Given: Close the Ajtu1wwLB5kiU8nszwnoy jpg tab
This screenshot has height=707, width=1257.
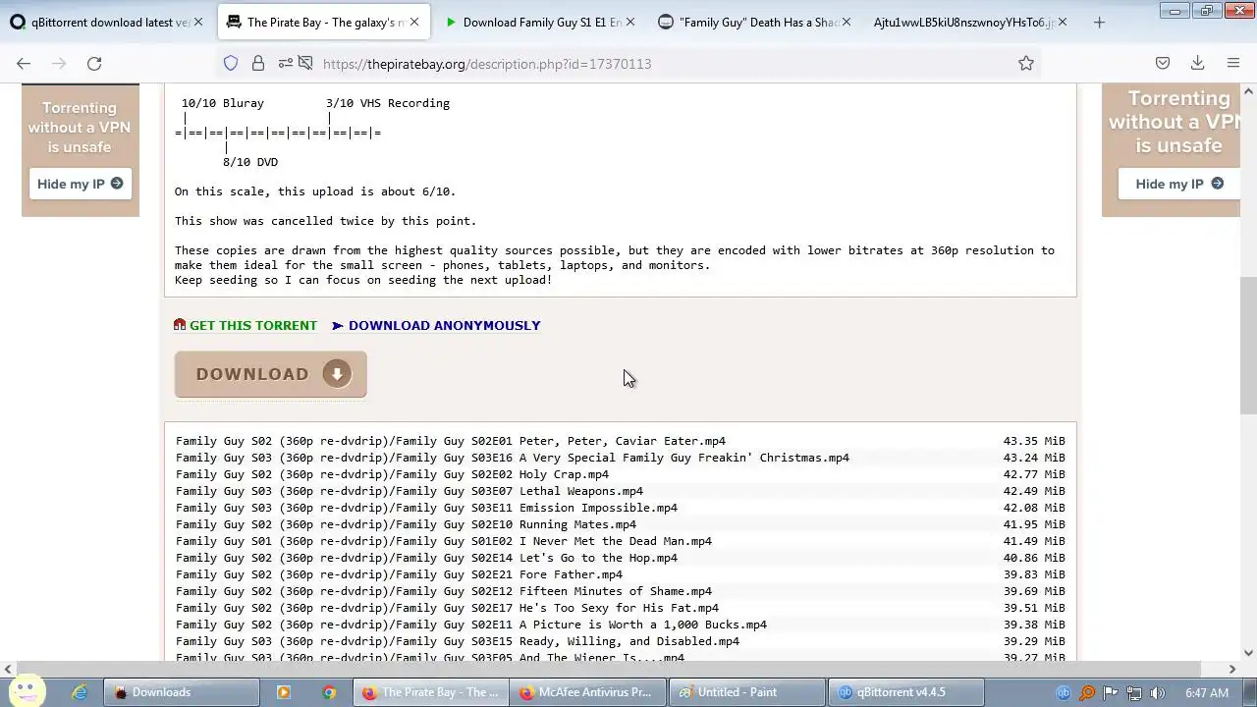Looking at the screenshot, I should (x=1063, y=22).
